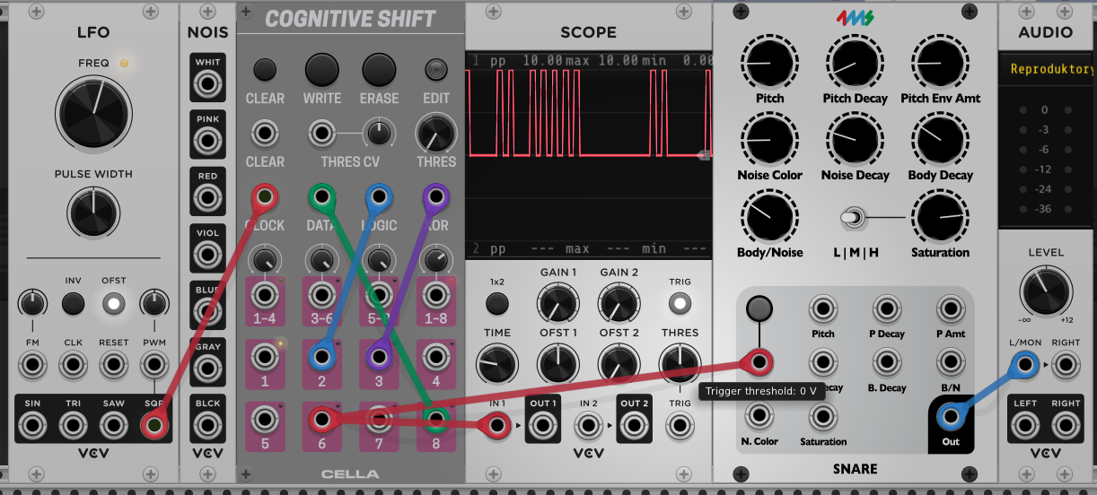Flip the Snare L|M|H switch

(855, 217)
